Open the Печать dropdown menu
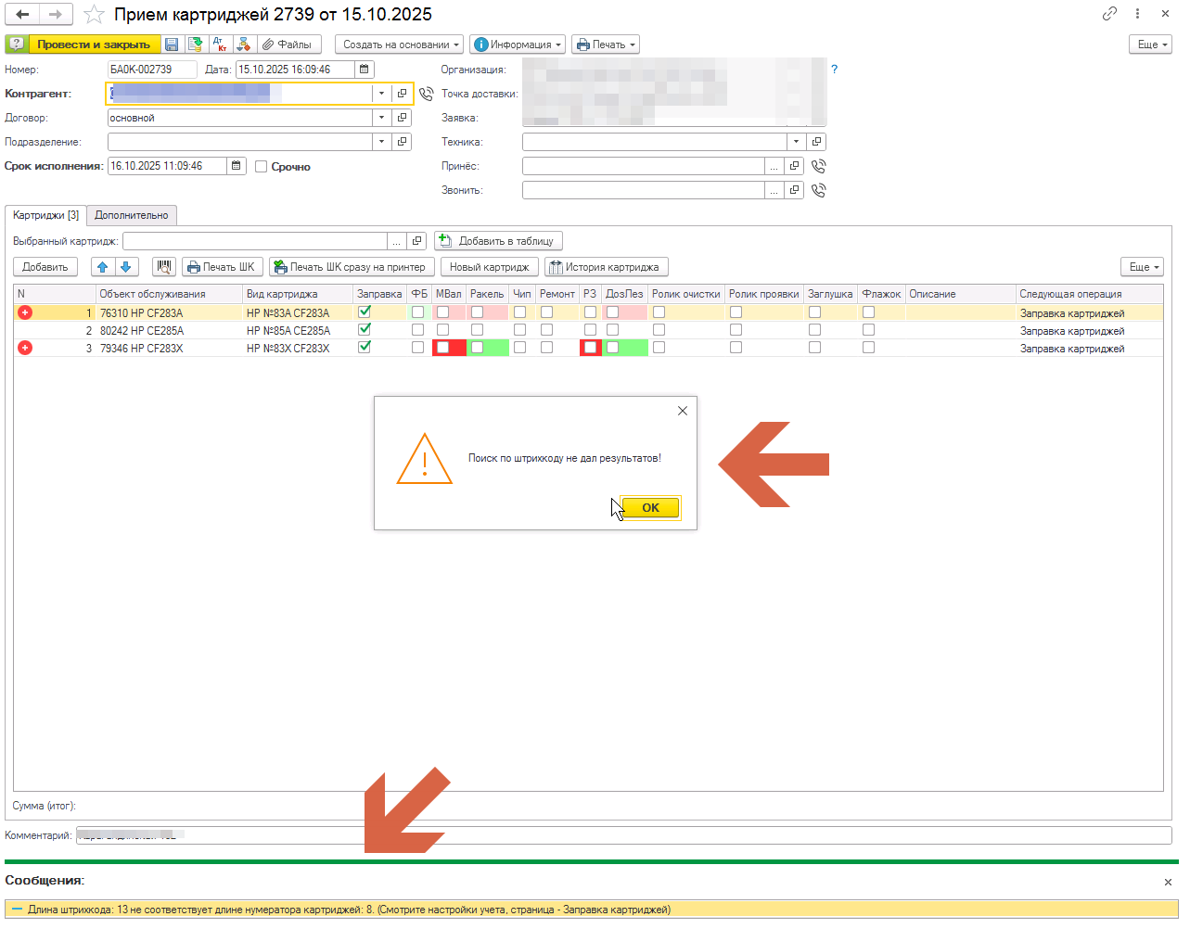This screenshot has height=929, width=1190. 607,45
